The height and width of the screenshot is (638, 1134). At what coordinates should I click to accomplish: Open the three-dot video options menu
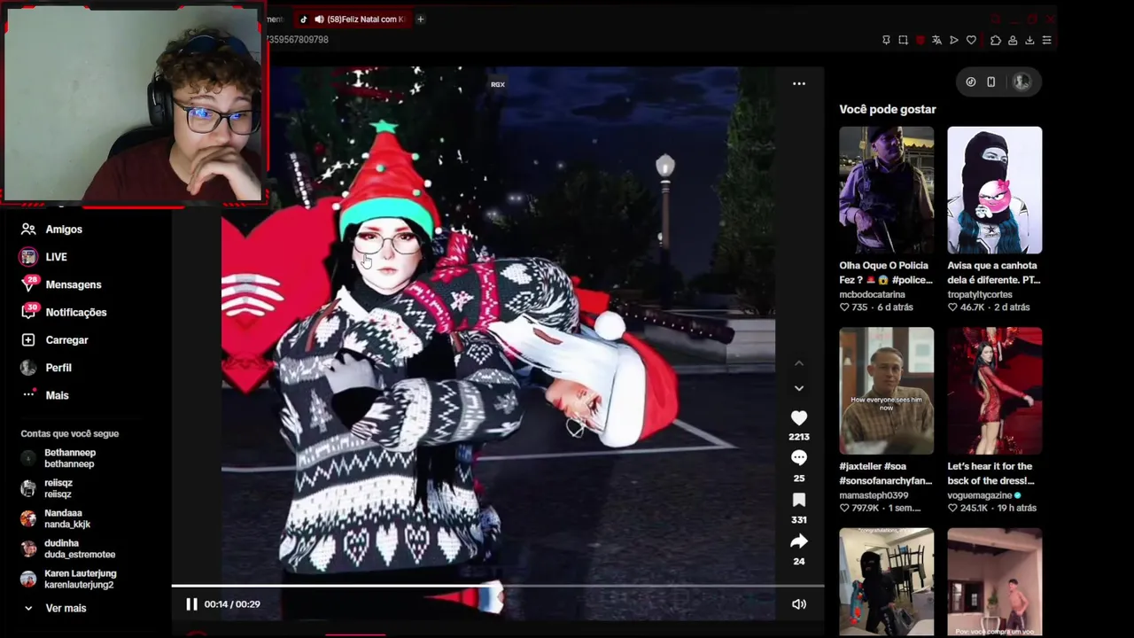(x=798, y=83)
